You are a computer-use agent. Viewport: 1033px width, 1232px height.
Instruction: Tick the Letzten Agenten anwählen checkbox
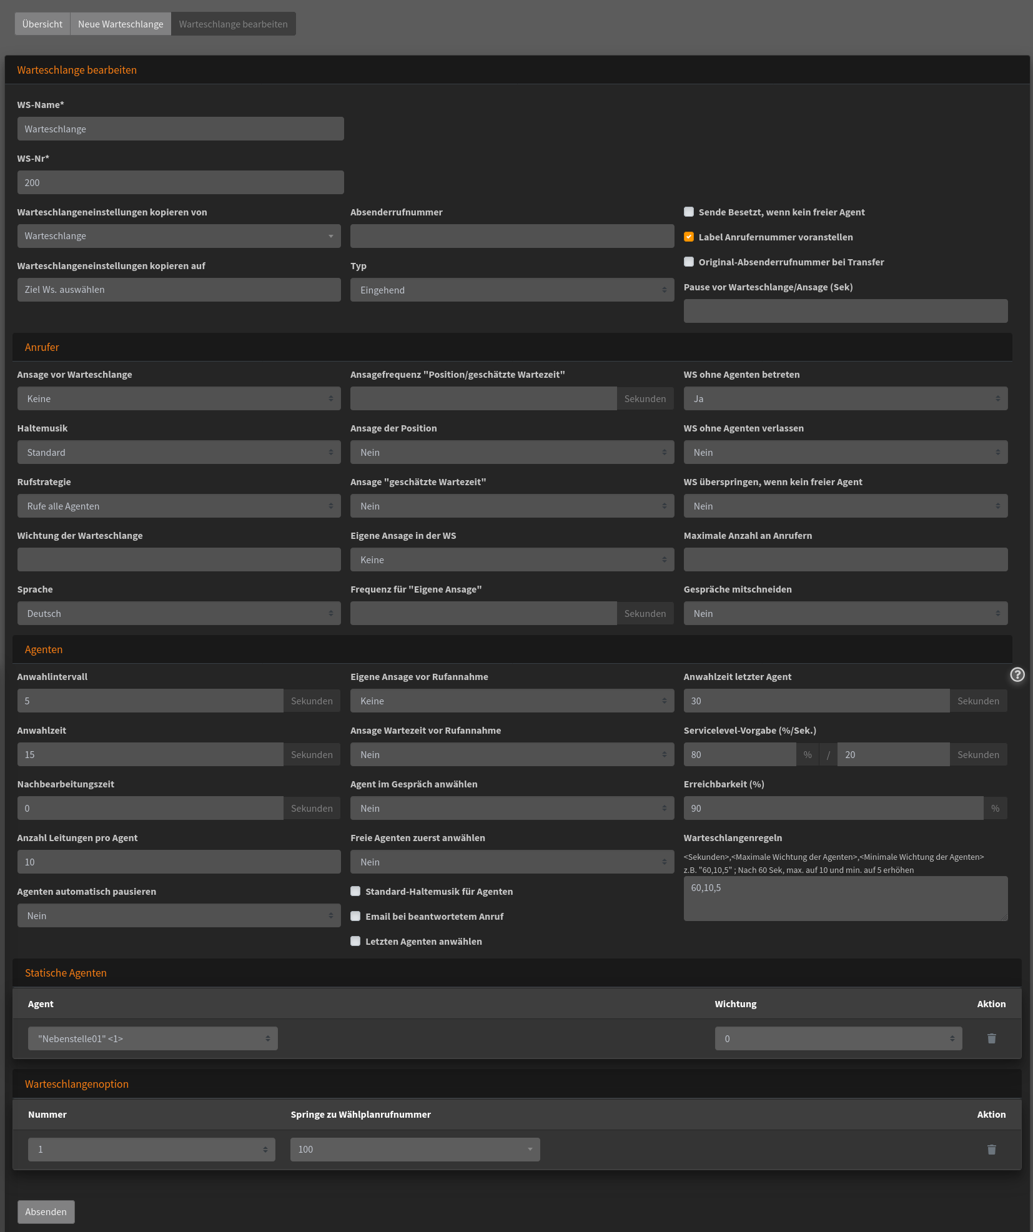355,941
